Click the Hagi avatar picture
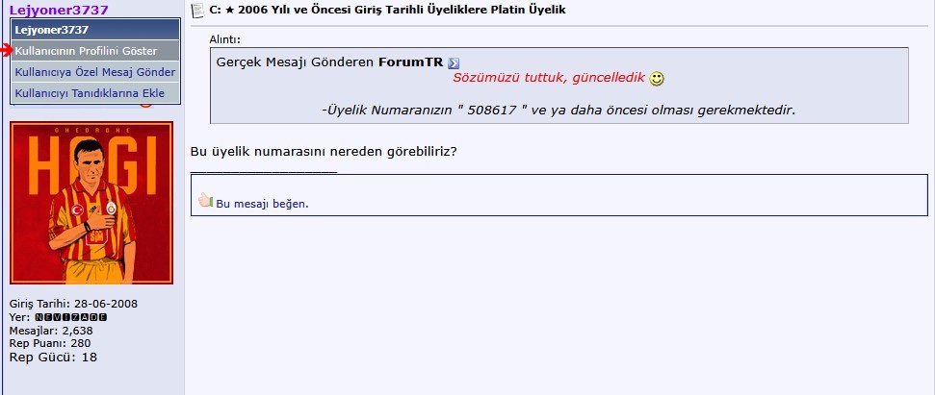The width and height of the screenshot is (935, 395). 91,203
